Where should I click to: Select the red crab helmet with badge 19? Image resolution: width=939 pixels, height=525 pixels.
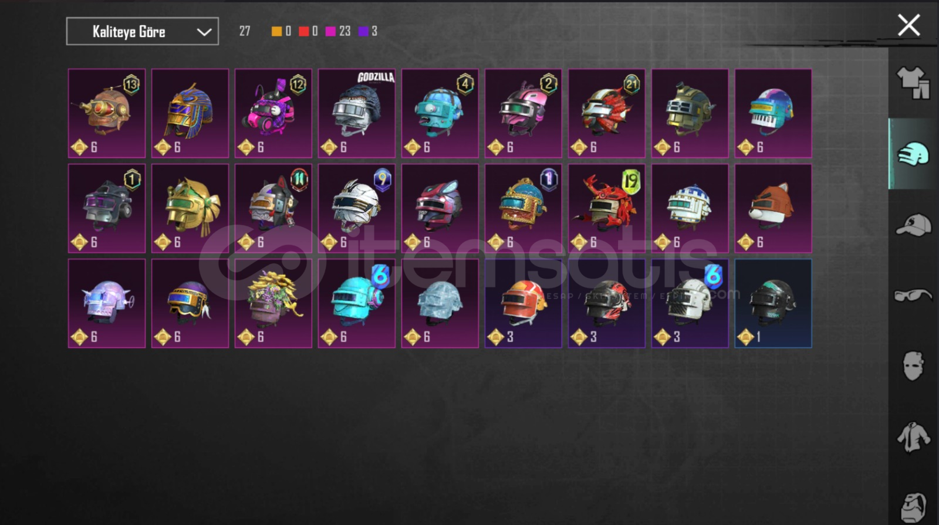tap(607, 208)
